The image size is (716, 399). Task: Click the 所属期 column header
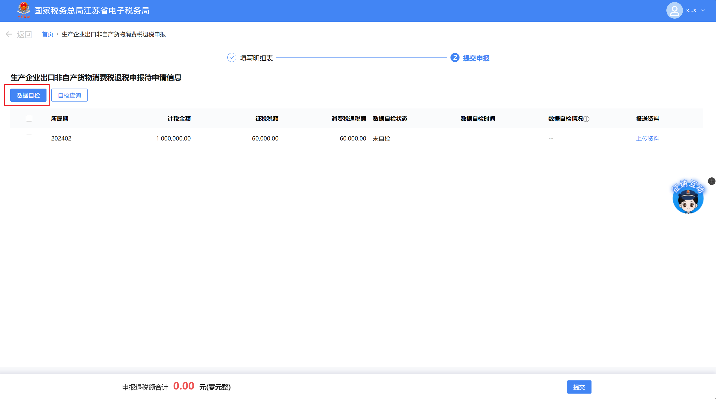(x=60, y=119)
